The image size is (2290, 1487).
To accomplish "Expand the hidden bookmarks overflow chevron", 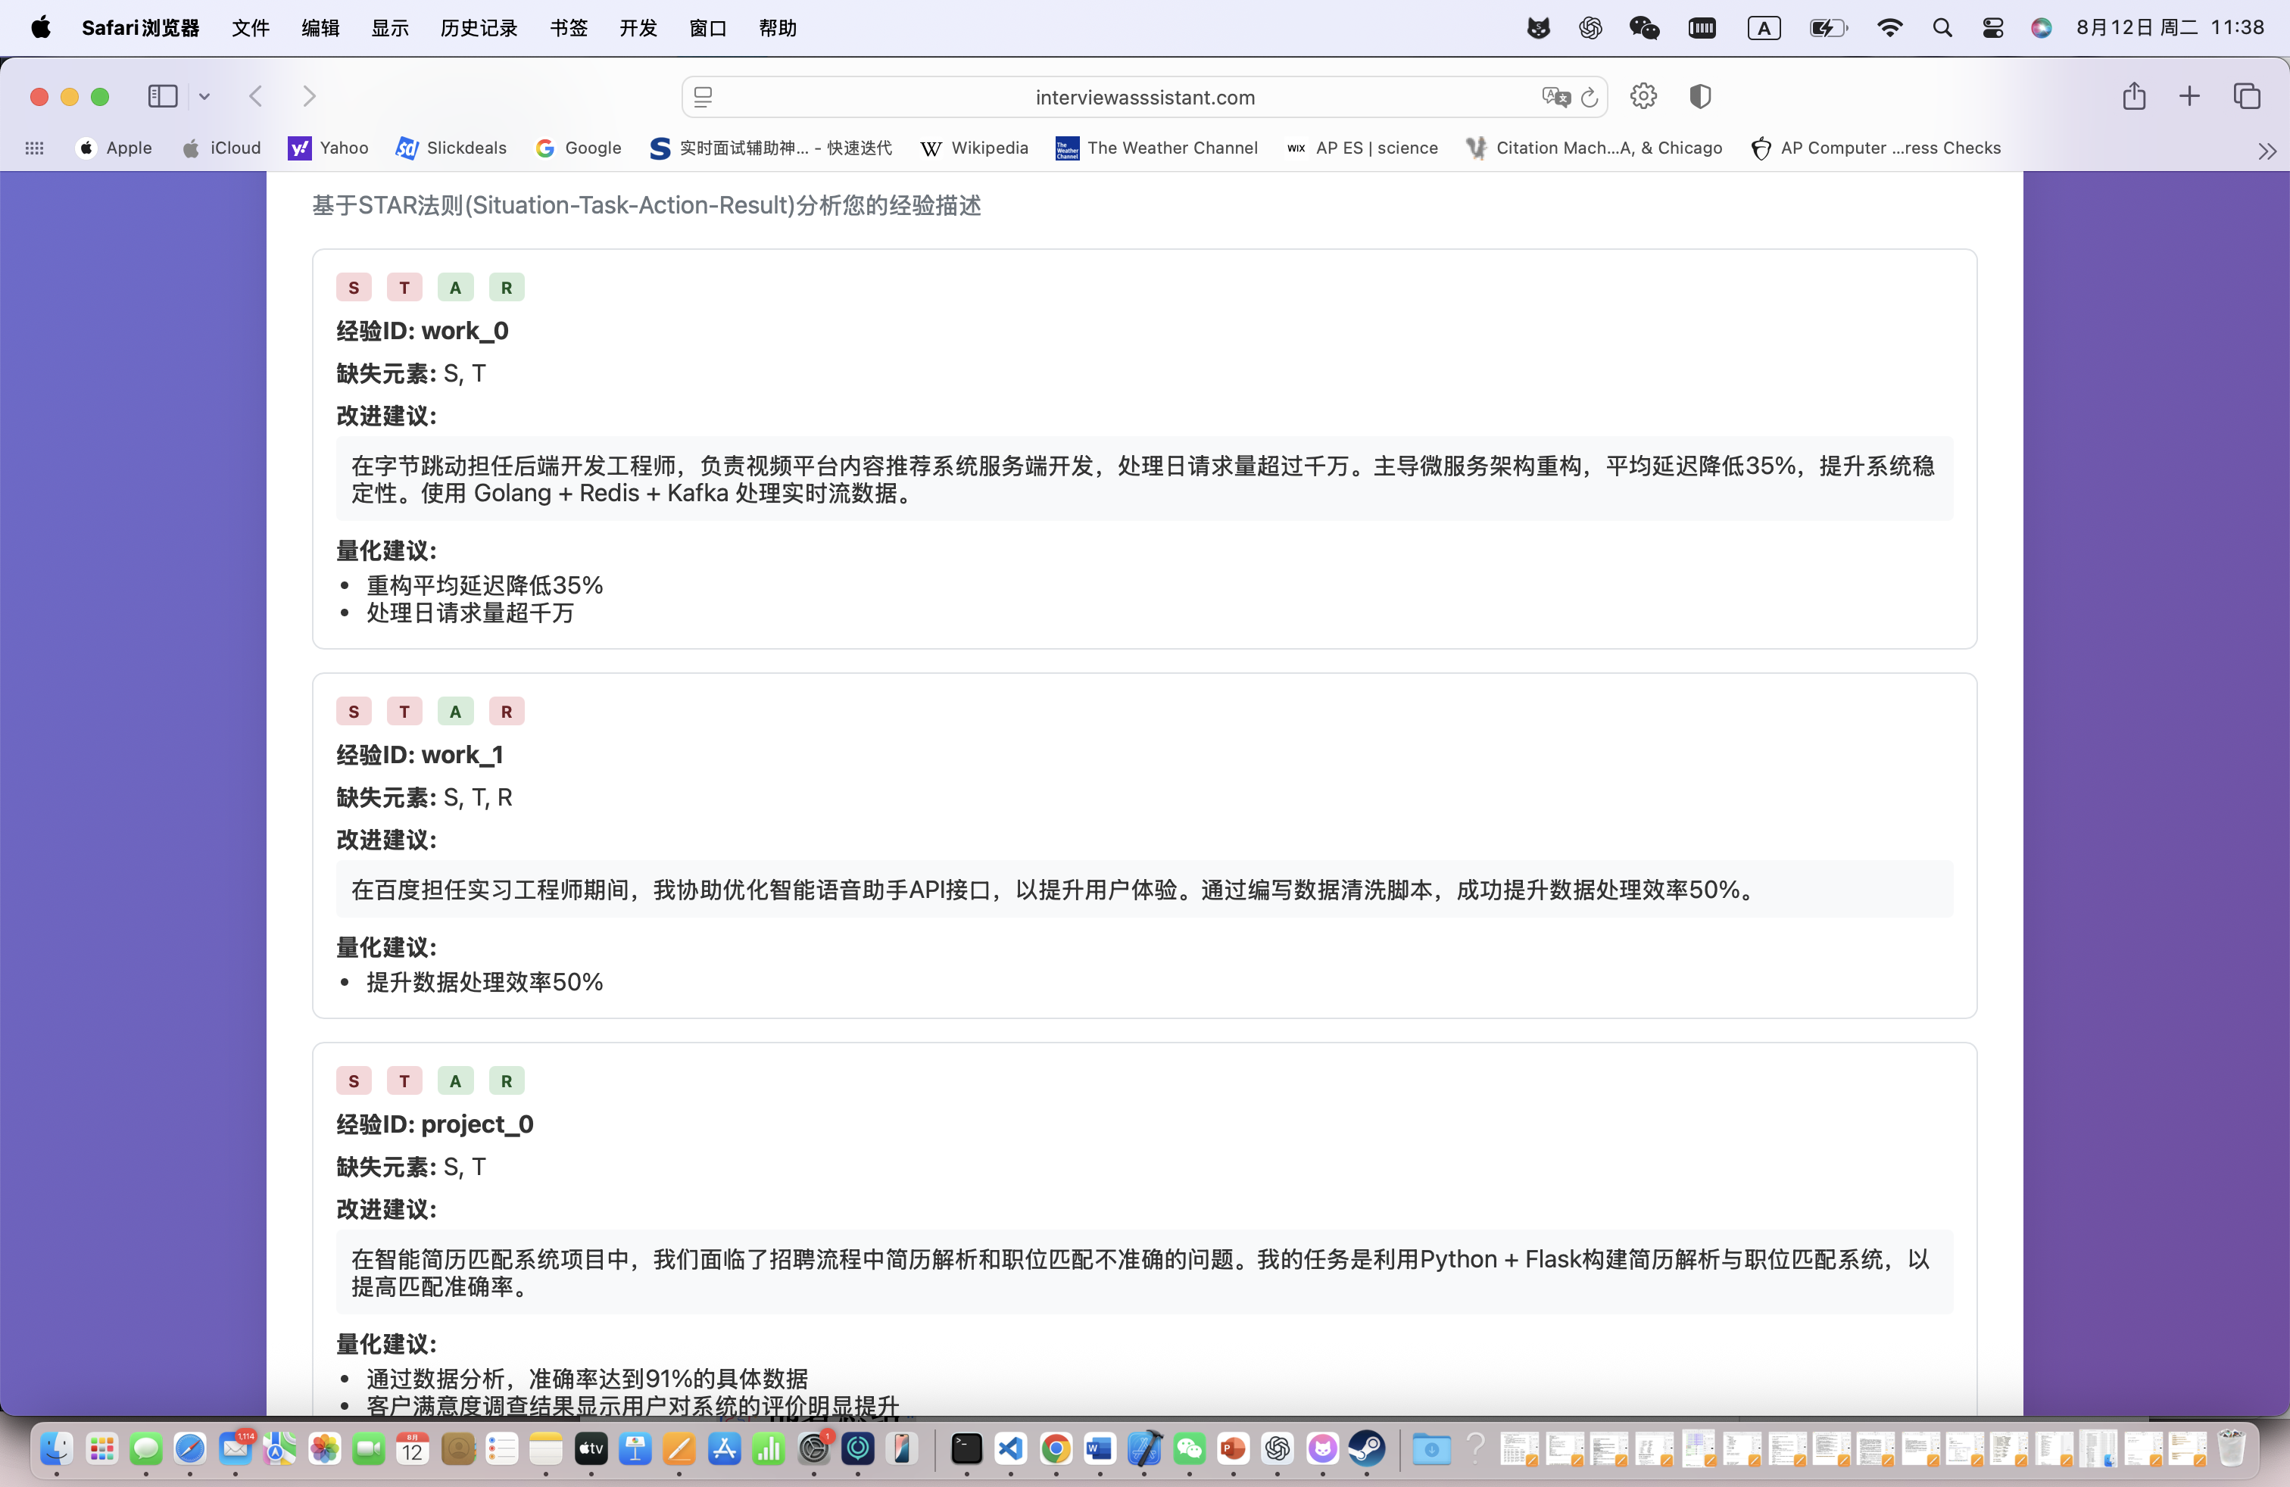I will click(x=2268, y=151).
